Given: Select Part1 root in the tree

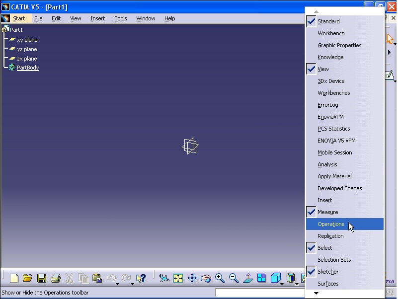Looking at the screenshot, I should (x=16, y=30).
